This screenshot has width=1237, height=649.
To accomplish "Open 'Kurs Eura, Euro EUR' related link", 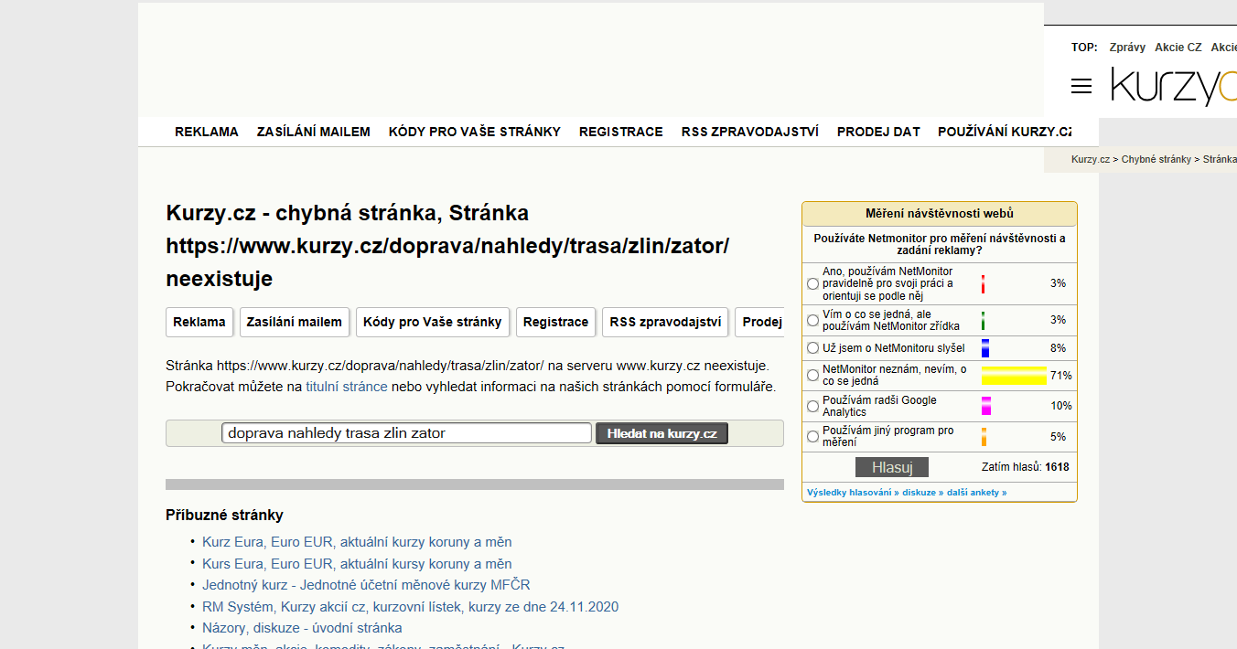I will (x=357, y=564).
